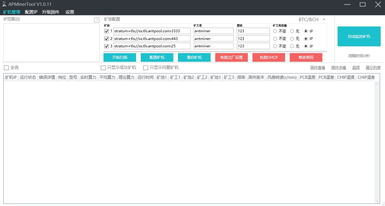
Task: Click the miner table vertical scrollbar
Action: click(377, 142)
